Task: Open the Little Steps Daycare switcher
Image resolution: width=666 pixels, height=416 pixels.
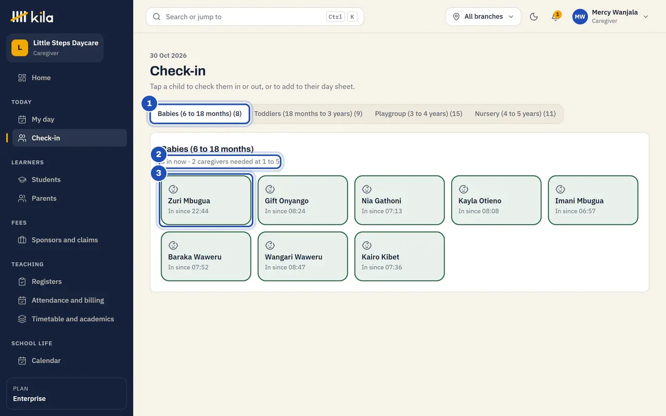Action: [55, 48]
